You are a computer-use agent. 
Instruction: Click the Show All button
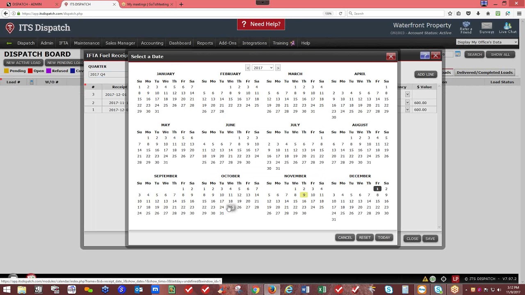tap(500, 54)
